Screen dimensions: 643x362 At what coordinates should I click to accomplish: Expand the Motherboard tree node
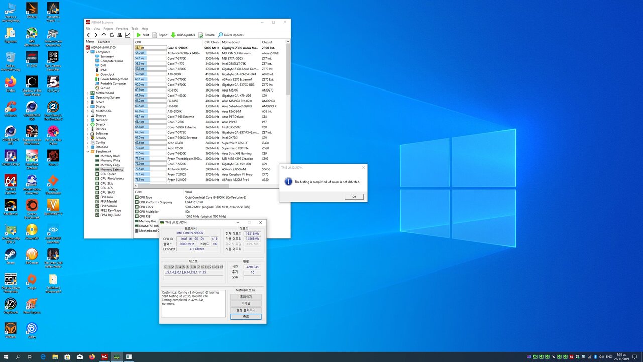[x=87, y=93]
